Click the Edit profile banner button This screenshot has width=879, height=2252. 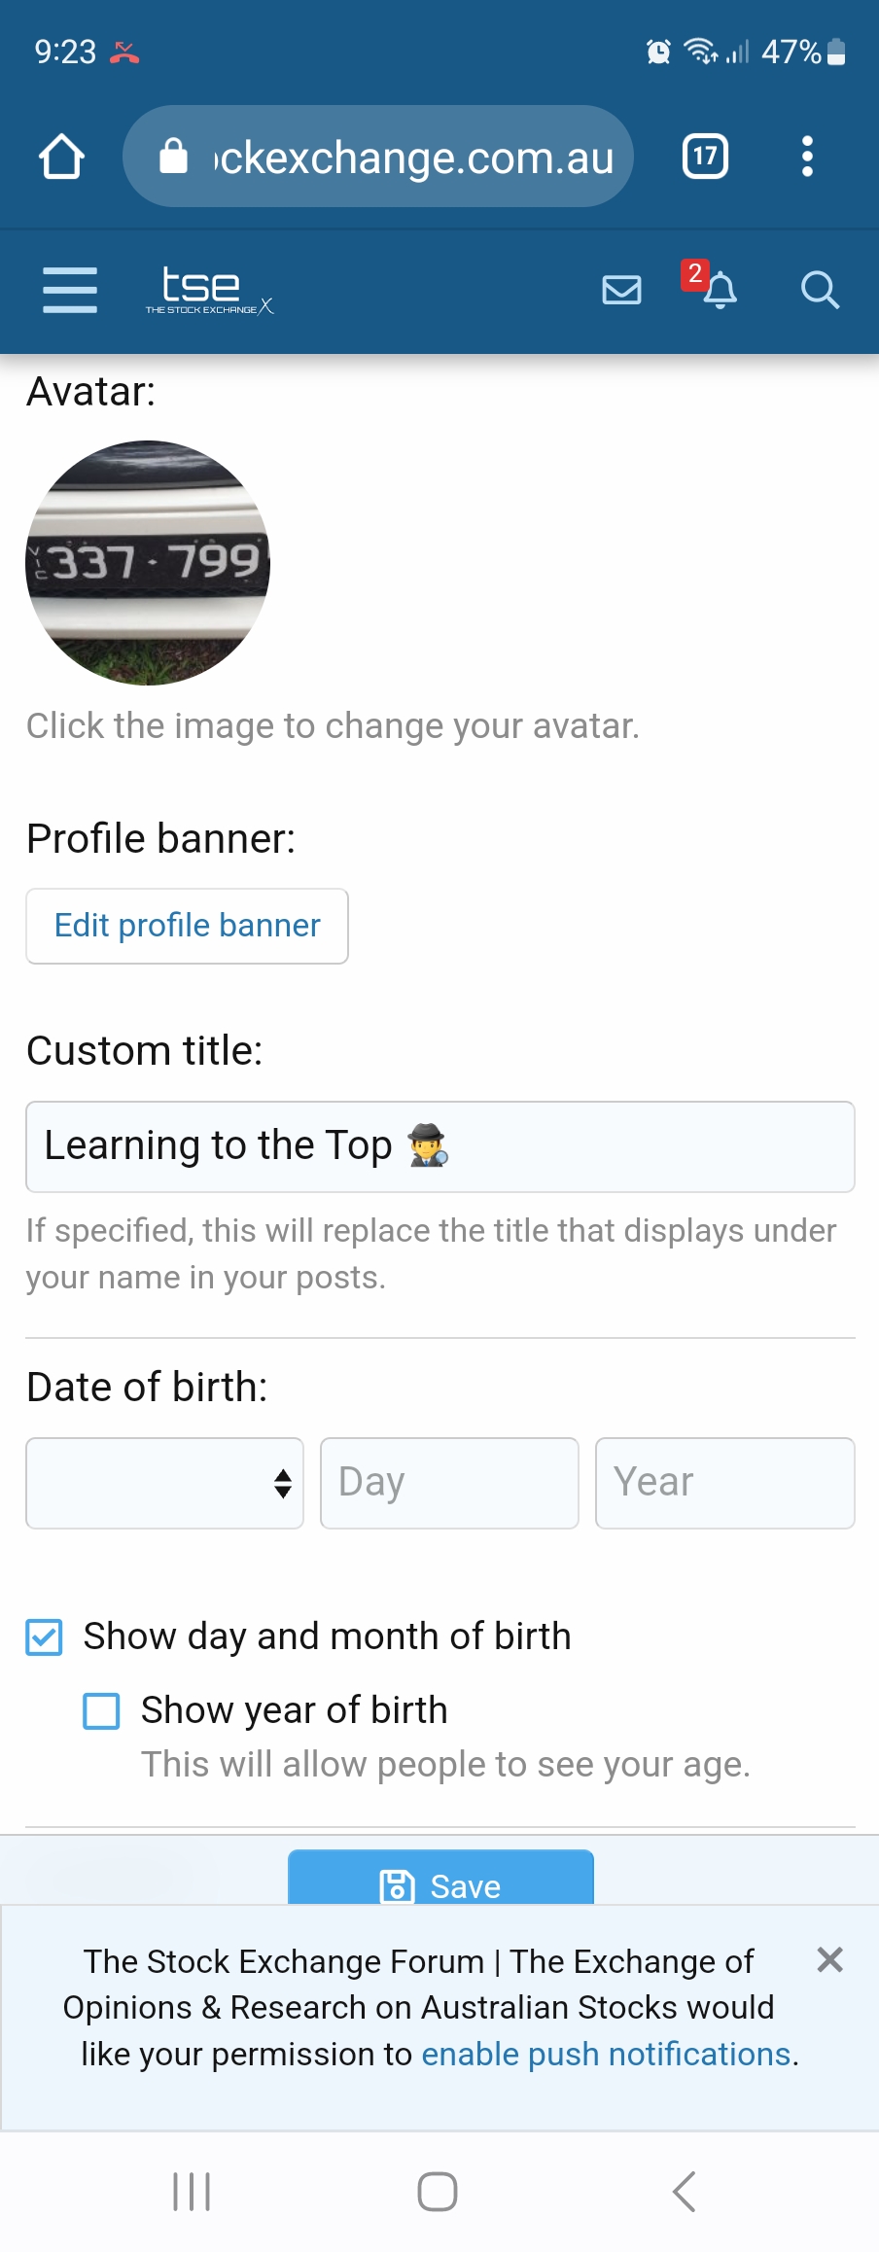pyautogui.click(x=187, y=926)
